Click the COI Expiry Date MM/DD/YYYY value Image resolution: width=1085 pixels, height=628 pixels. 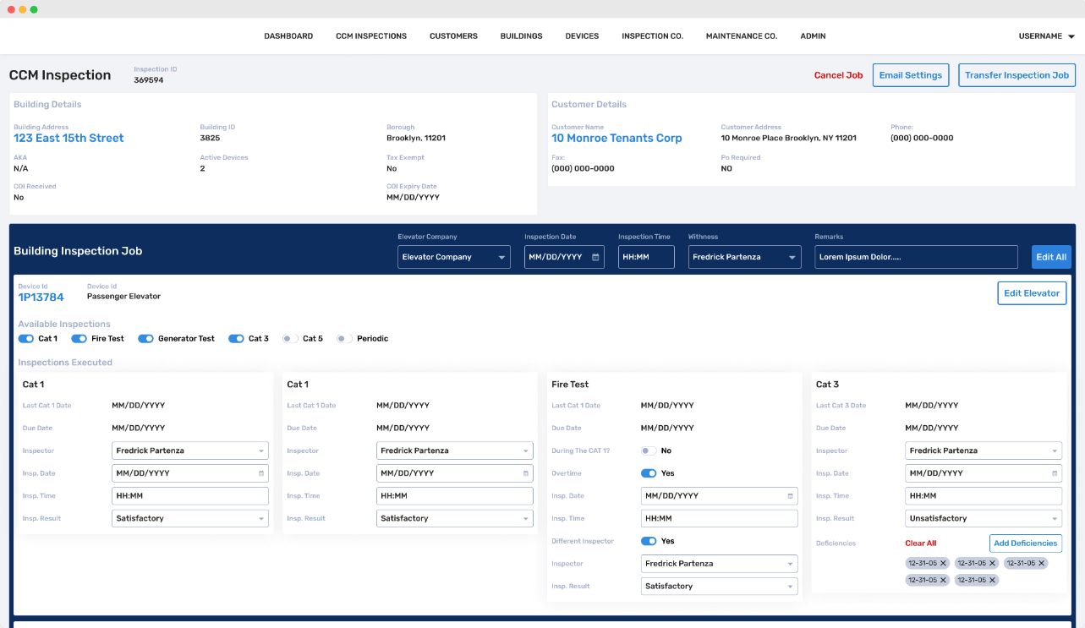413,197
